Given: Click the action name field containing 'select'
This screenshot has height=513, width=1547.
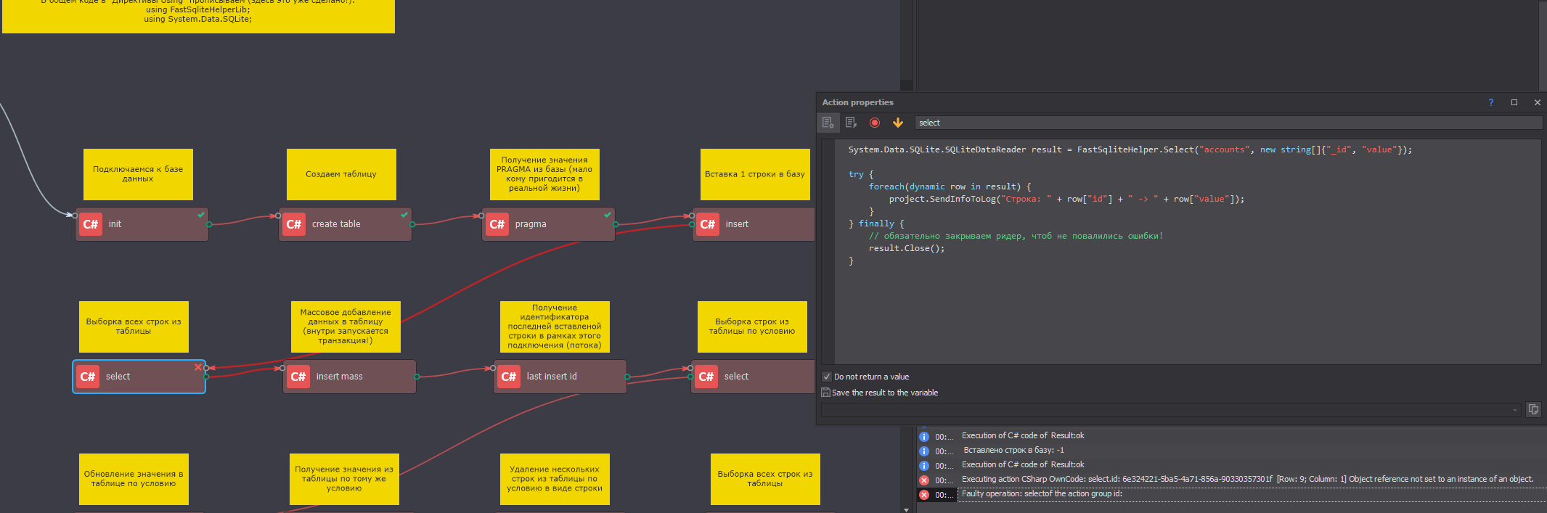Looking at the screenshot, I should (1227, 123).
